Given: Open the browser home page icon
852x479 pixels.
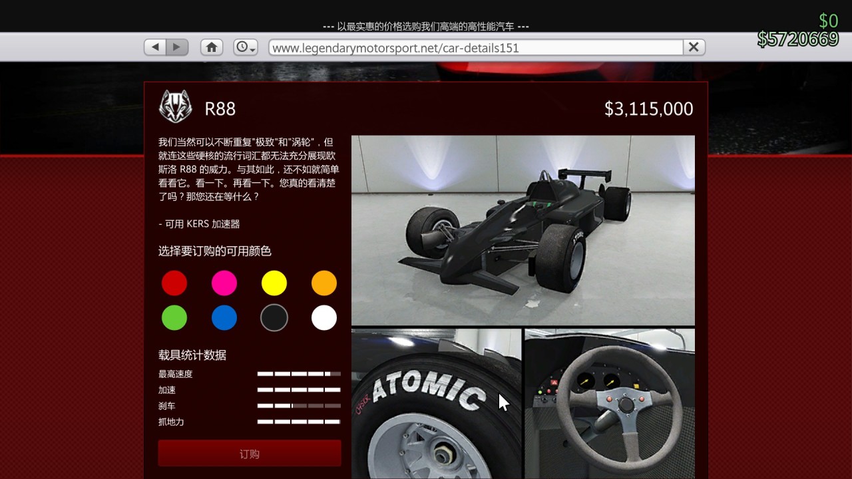Looking at the screenshot, I should coord(212,47).
